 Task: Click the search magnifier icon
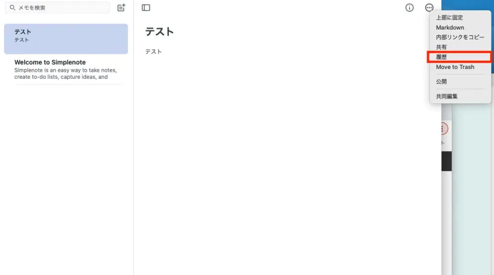click(12, 7)
